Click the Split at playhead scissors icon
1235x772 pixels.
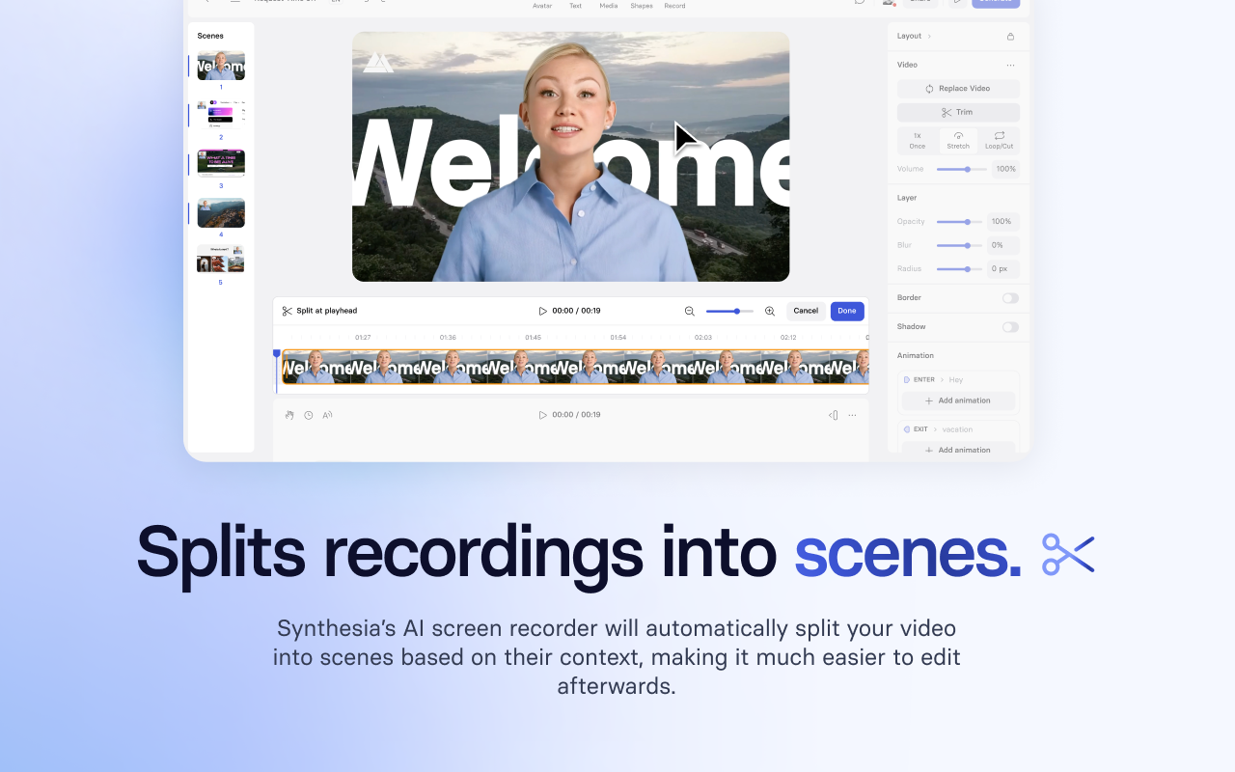coord(288,311)
